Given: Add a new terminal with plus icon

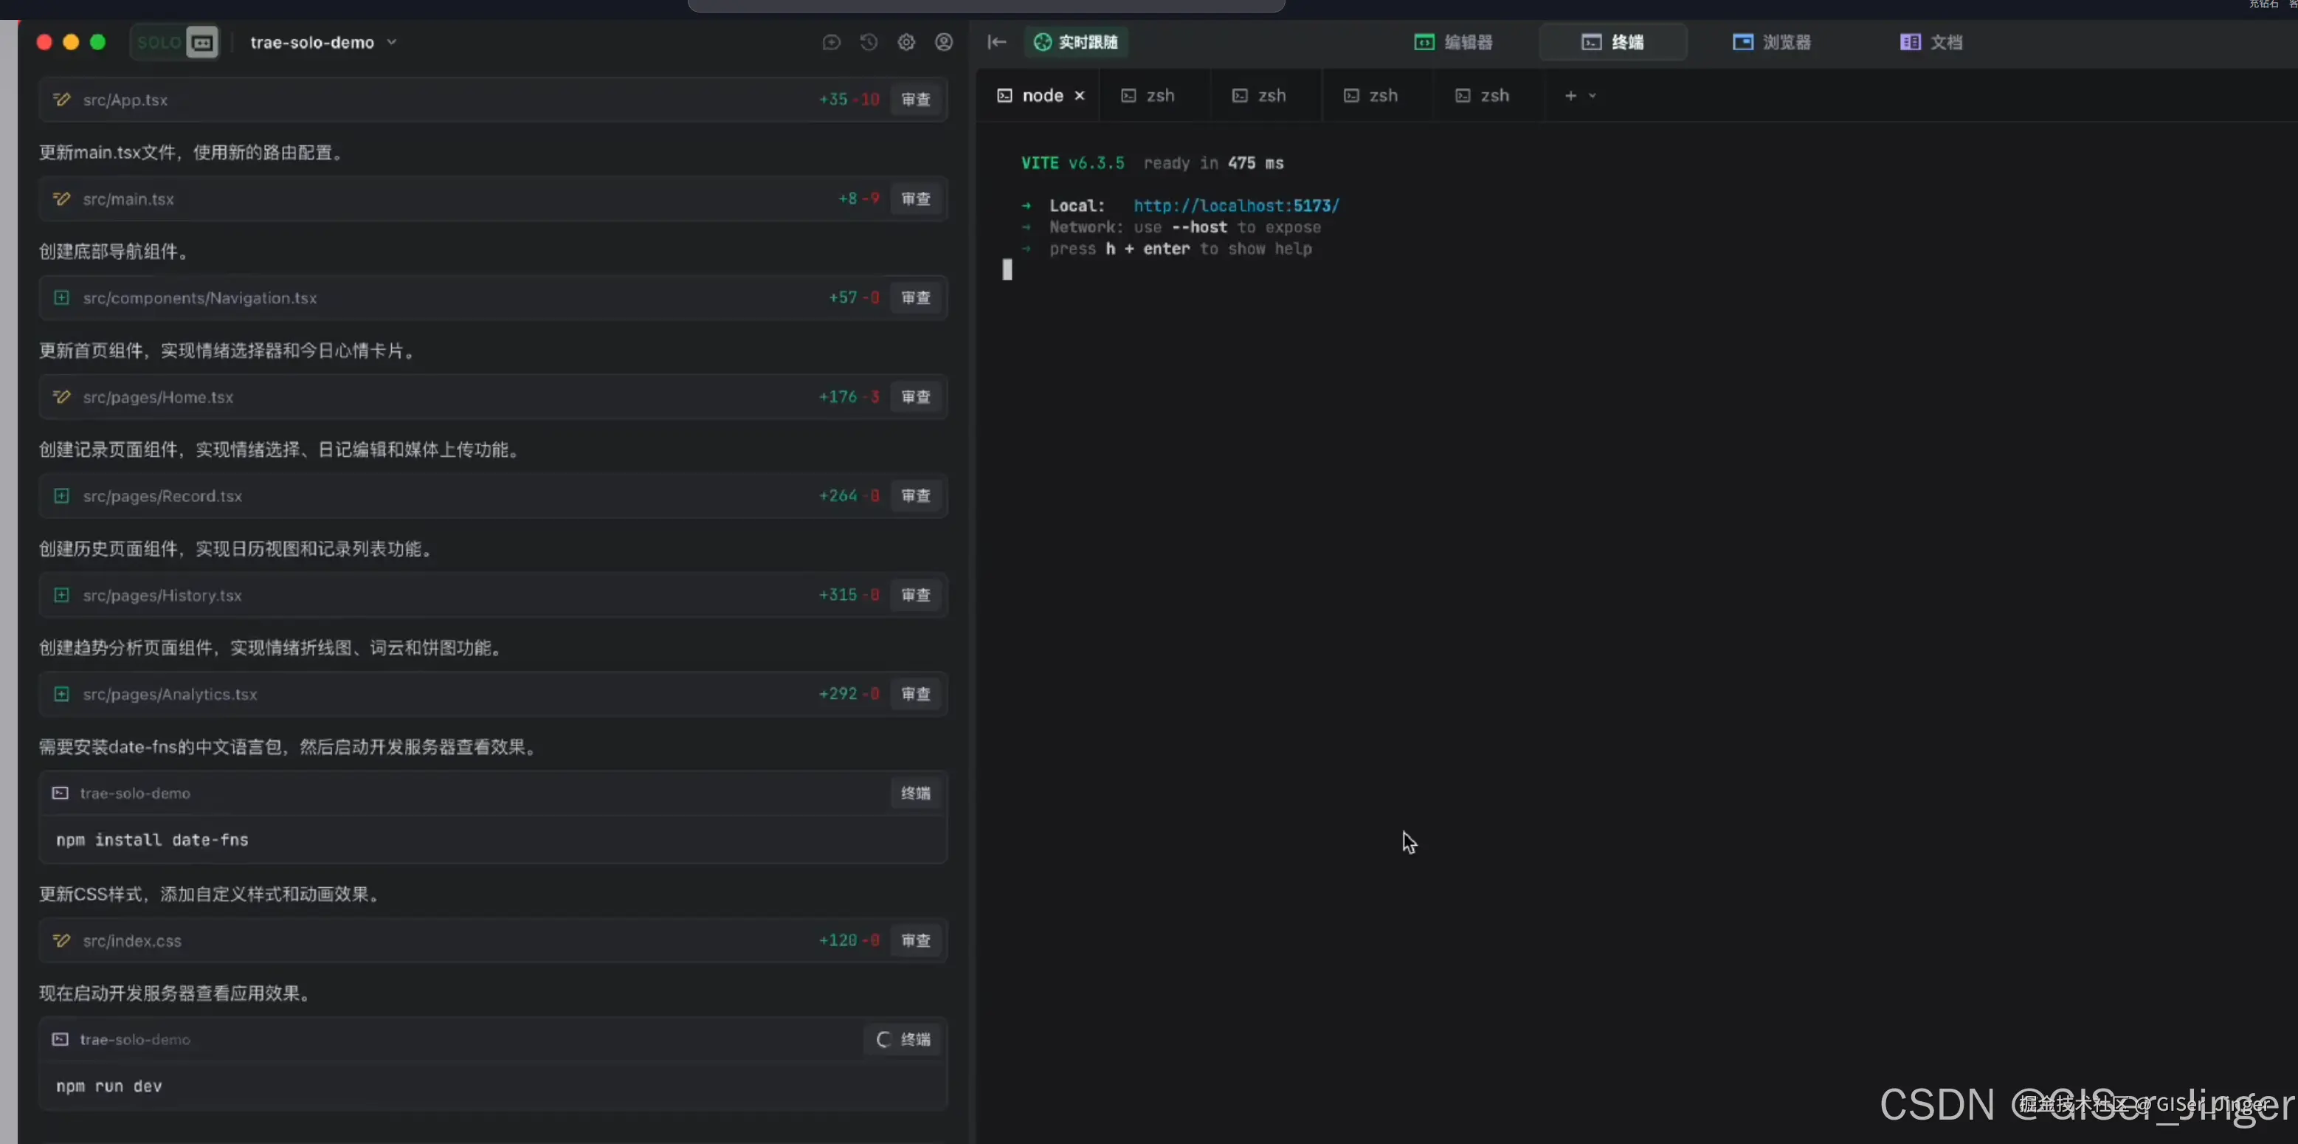Looking at the screenshot, I should (x=1570, y=95).
